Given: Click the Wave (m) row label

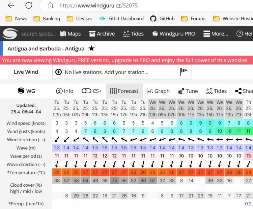Looking at the screenshot, I should click(26, 148).
